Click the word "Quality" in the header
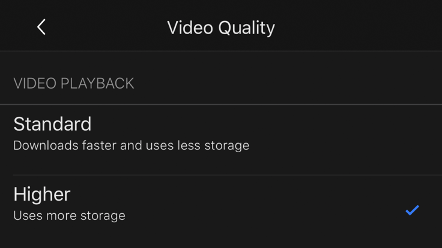The width and height of the screenshot is (442, 248). (x=246, y=28)
